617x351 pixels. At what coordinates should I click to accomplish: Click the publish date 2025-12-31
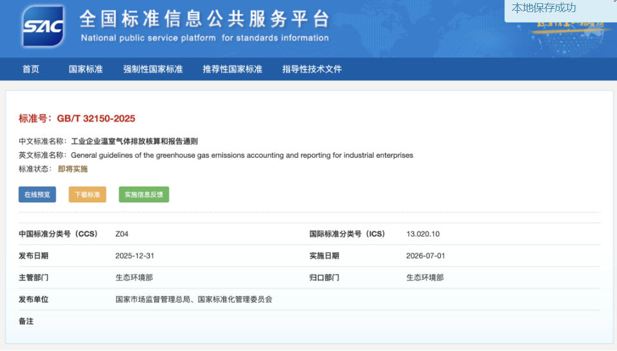pos(134,256)
